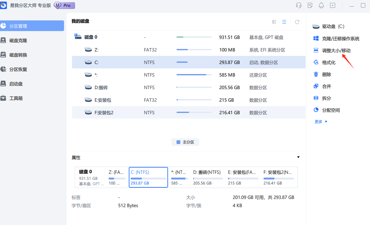The image size is (370, 225).
Task: Switch to the grid/detail view icon
Action: [x=274, y=22]
